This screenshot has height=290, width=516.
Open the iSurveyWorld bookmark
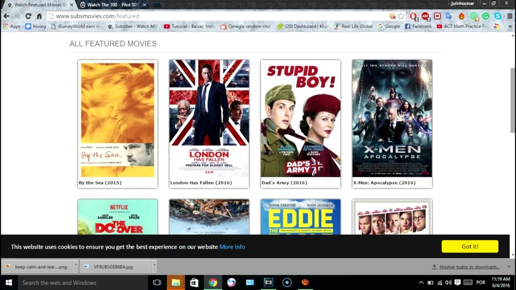(76, 26)
